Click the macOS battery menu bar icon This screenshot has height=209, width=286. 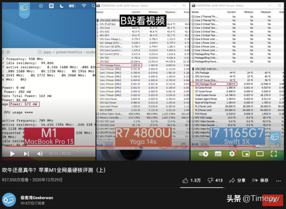point(72,6)
